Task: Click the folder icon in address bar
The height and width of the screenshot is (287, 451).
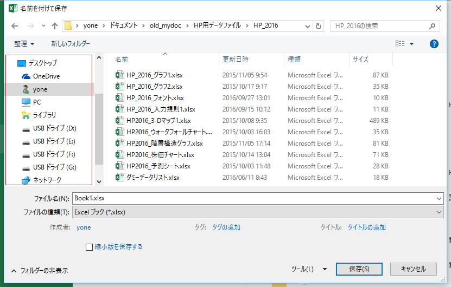Action: (x=68, y=25)
